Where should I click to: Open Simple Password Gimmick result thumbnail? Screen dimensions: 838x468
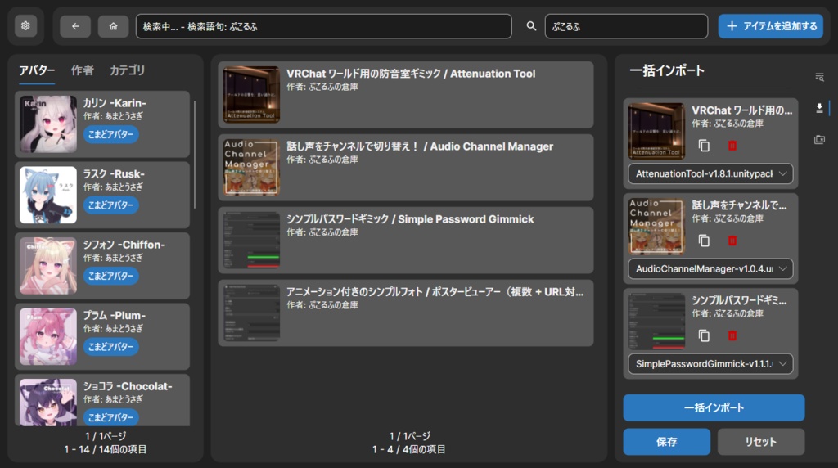(x=251, y=240)
